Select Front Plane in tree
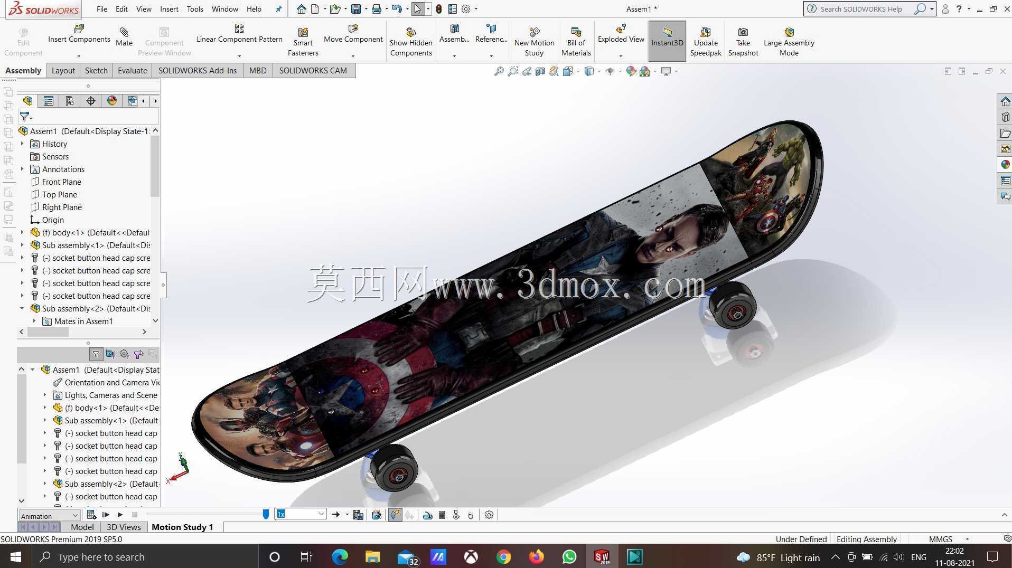This screenshot has height=568, width=1012. [x=61, y=182]
